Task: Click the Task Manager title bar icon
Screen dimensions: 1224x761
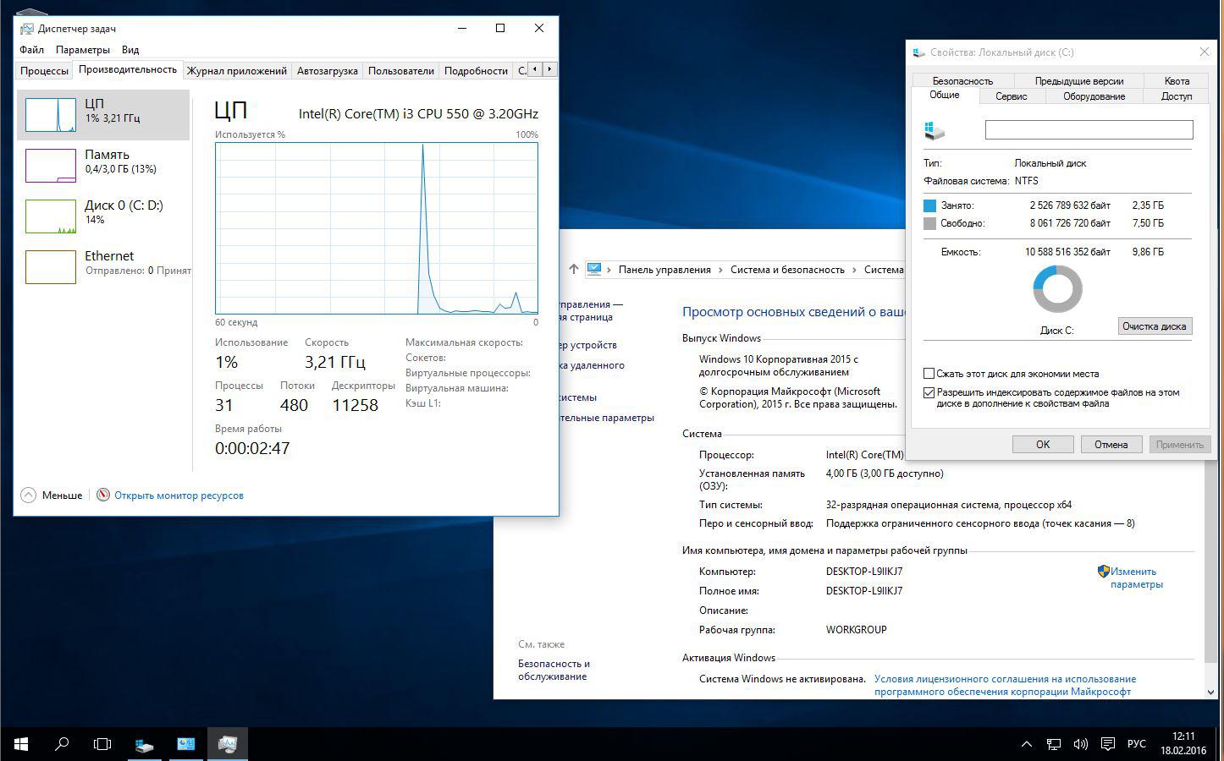Action: coord(27,29)
